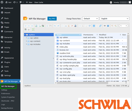Viewport: 132px width, 111px height.
Task: Click the Buy PRO button
Action: click(x=52, y=18)
